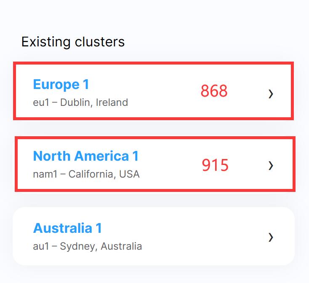Viewport: 309px width, 283px height.
Task: Click the chevron arrow on North America 1 row
Action: (271, 165)
